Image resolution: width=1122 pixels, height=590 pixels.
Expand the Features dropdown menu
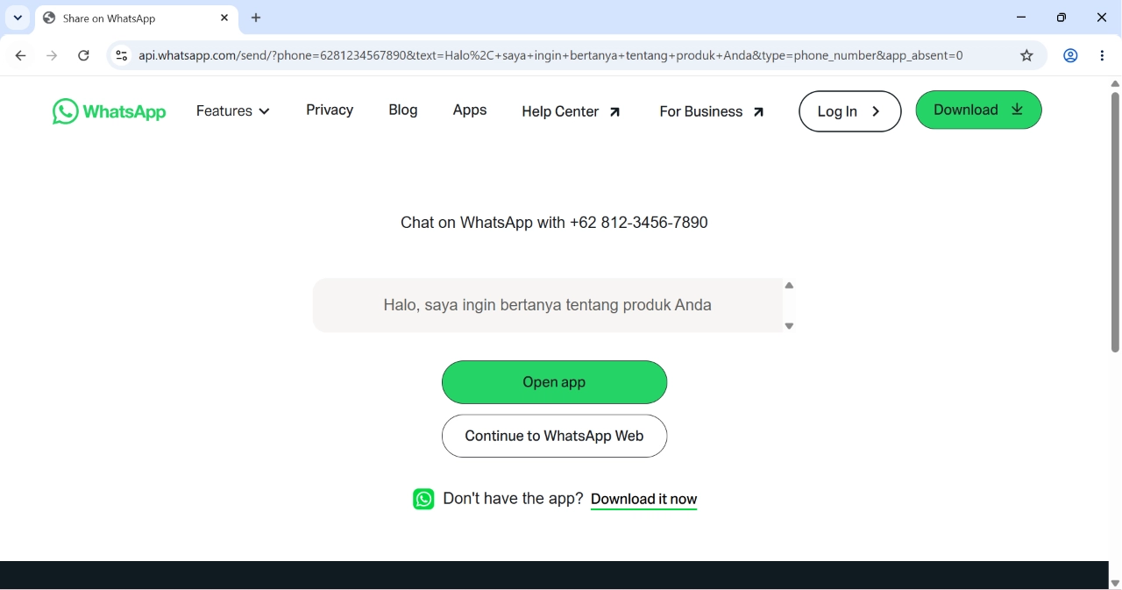coord(233,111)
